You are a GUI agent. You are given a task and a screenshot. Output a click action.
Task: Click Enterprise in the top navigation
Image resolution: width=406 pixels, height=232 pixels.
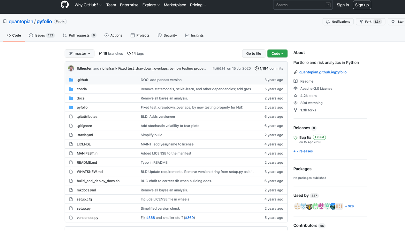pos(129,5)
